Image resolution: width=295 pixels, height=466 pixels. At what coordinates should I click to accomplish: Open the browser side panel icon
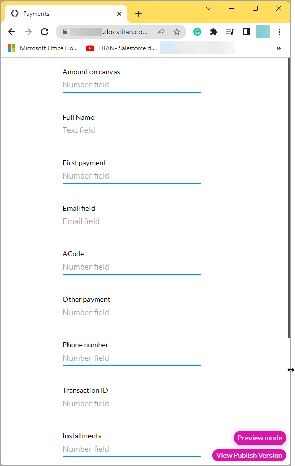point(246,31)
